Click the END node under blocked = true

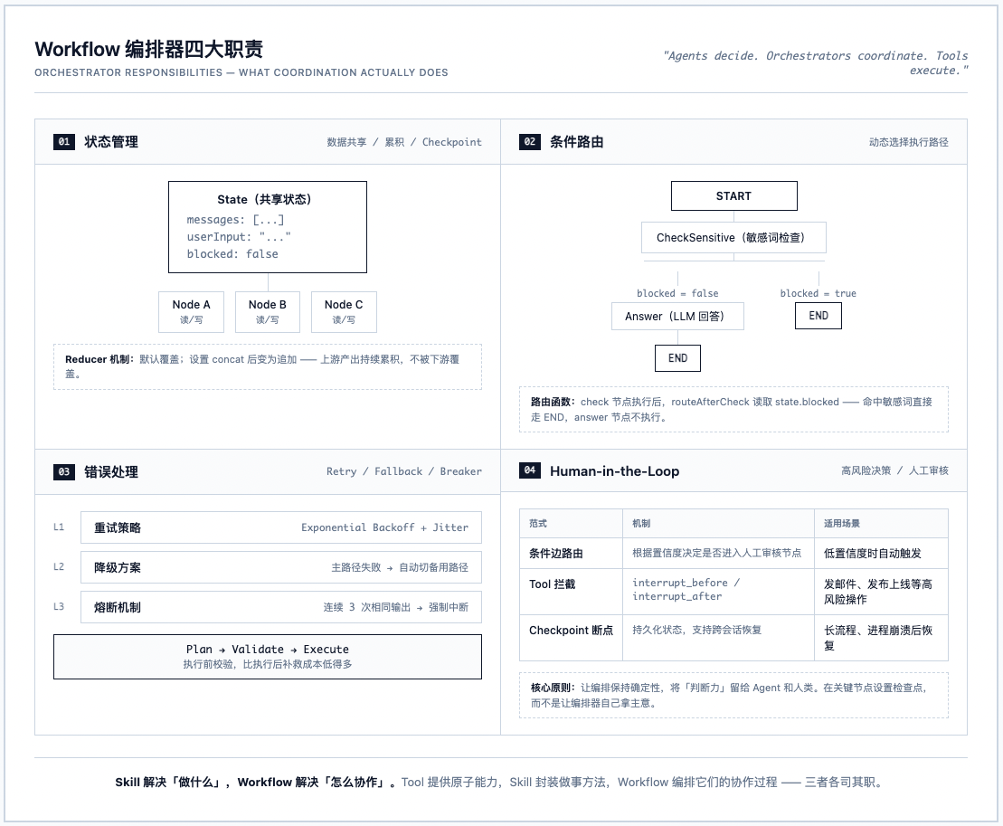click(x=818, y=316)
